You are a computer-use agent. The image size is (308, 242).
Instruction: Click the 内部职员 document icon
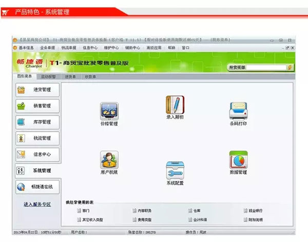(134, 211)
